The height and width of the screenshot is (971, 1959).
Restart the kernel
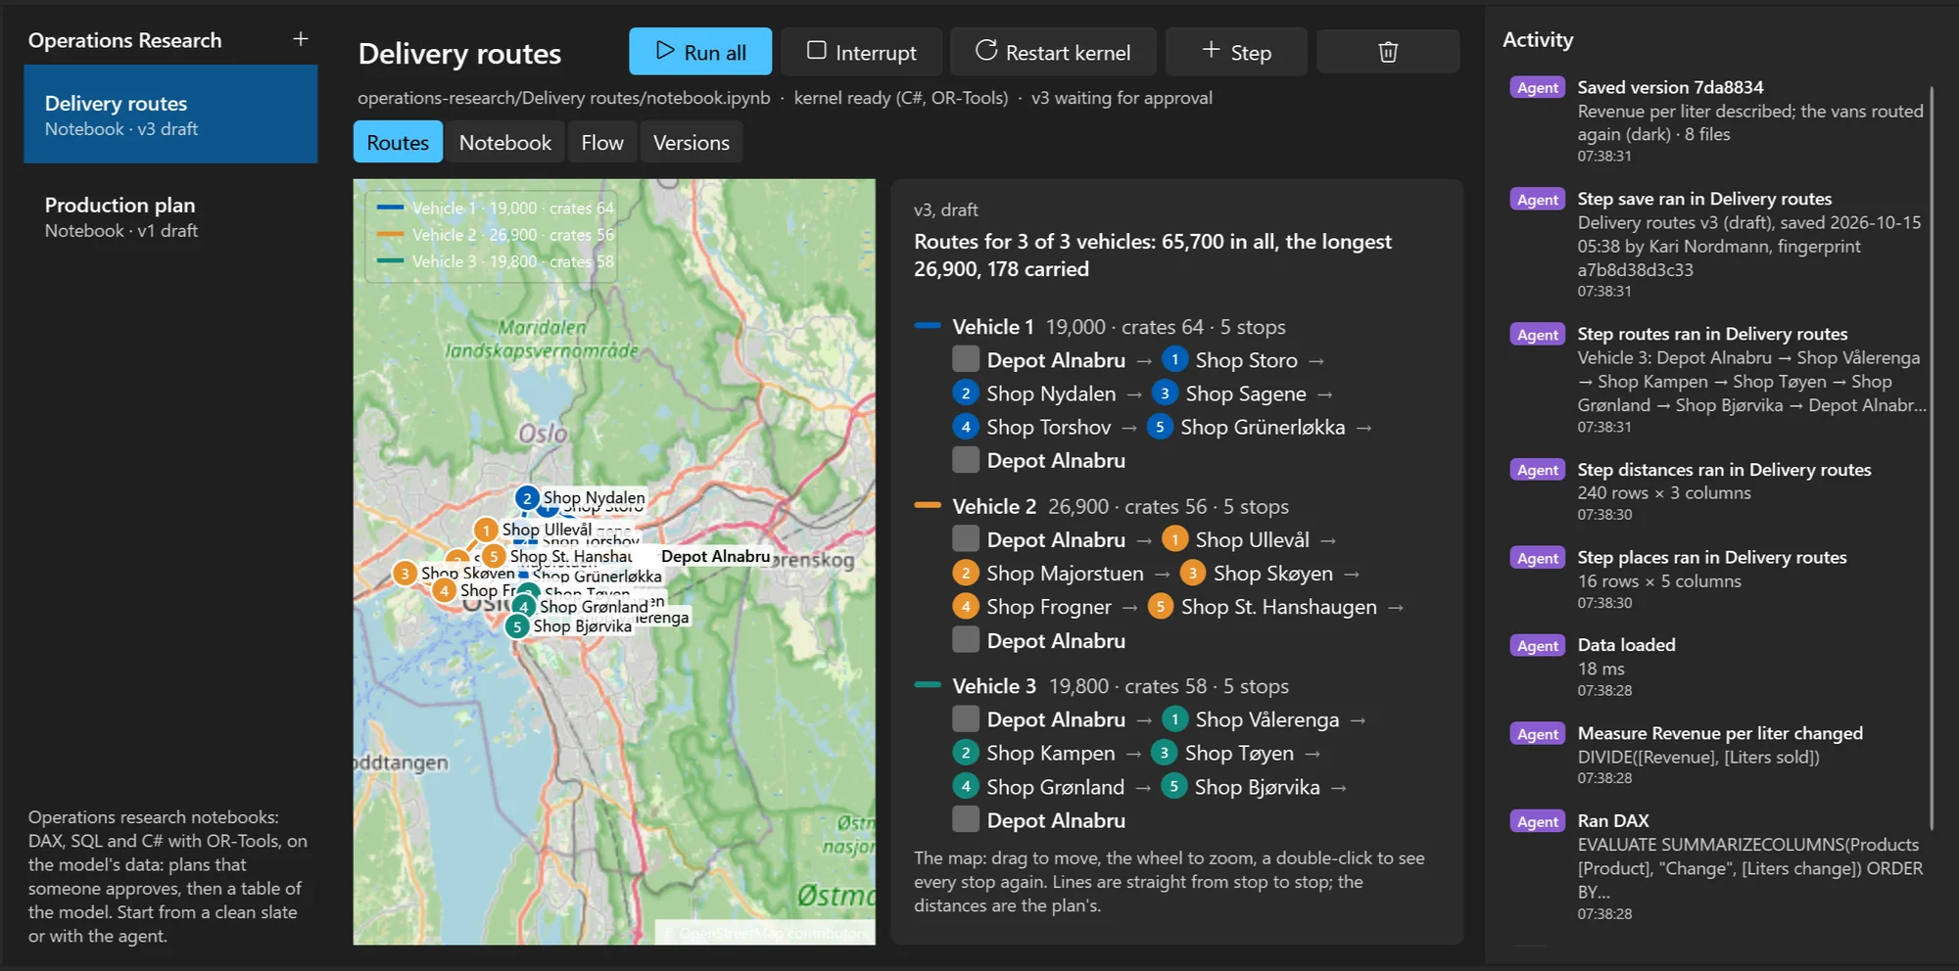1053,52
